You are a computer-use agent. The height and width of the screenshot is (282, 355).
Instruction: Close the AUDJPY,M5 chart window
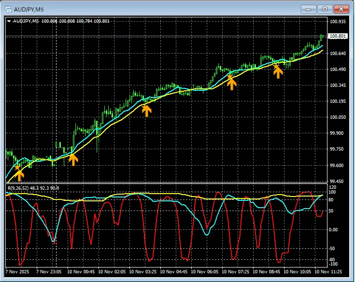pyautogui.click(x=341, y=9)
